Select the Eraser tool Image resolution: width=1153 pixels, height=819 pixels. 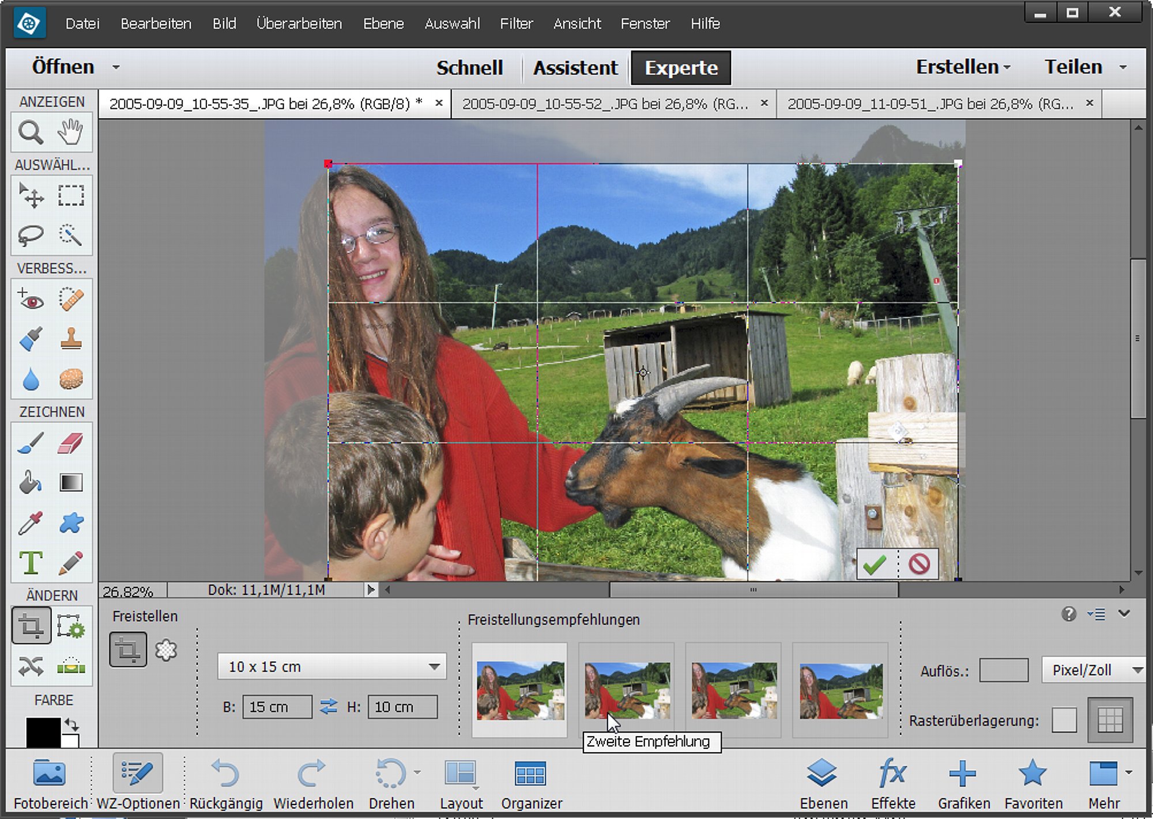tap(70, 443)
